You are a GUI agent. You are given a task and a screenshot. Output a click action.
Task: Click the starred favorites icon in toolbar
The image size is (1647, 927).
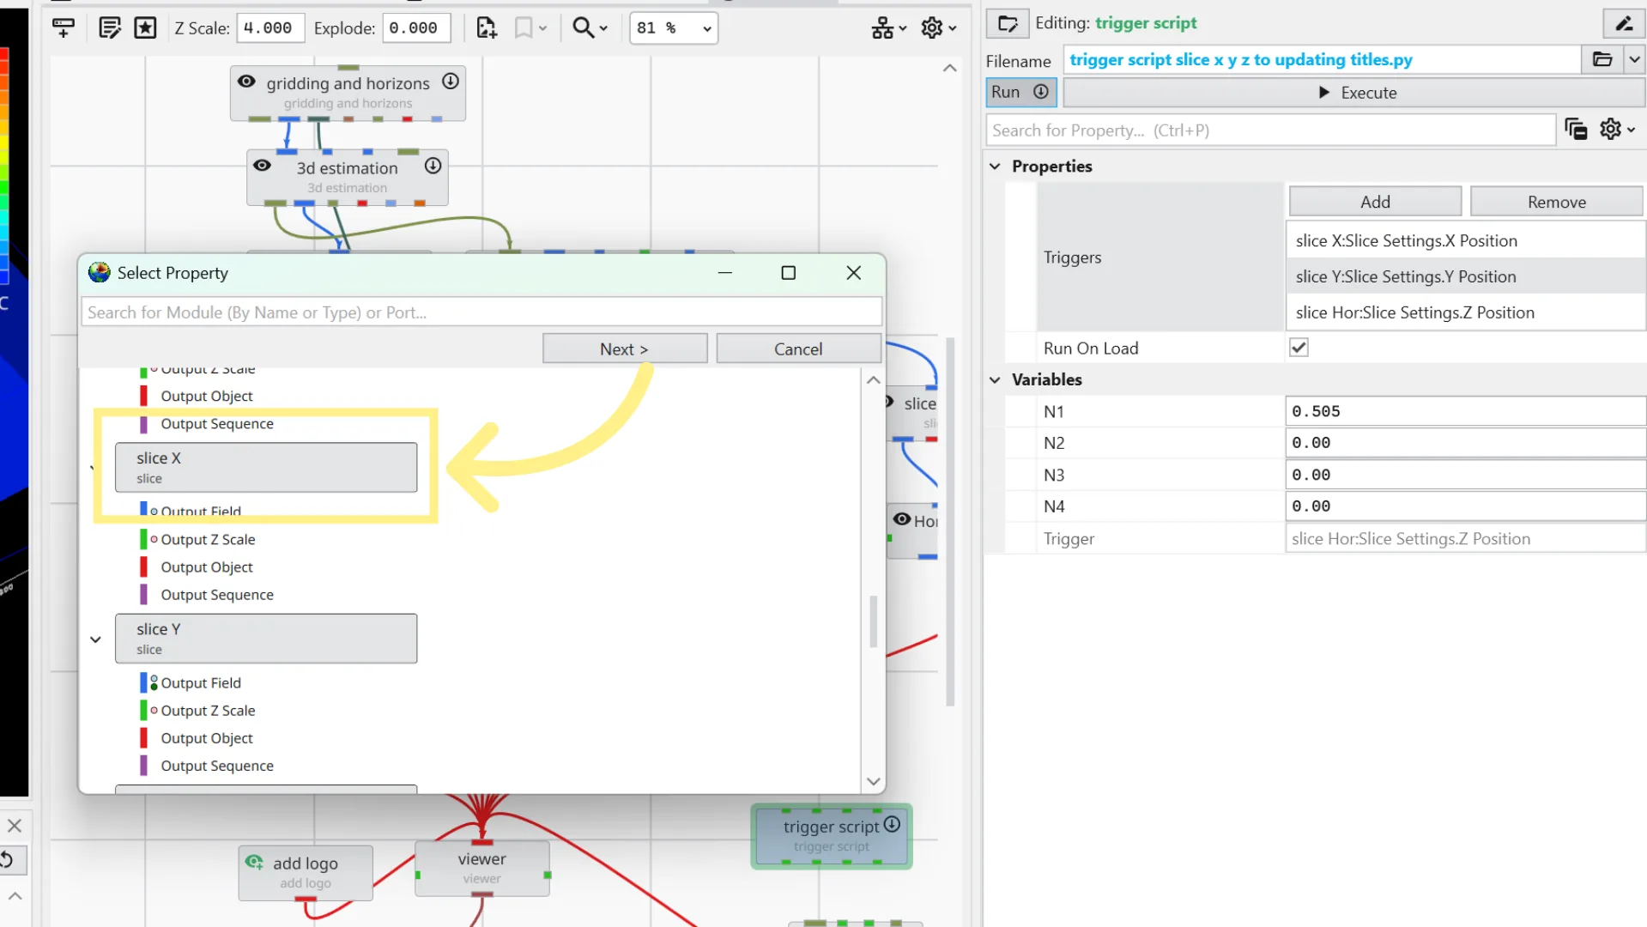tap(145, 27)
